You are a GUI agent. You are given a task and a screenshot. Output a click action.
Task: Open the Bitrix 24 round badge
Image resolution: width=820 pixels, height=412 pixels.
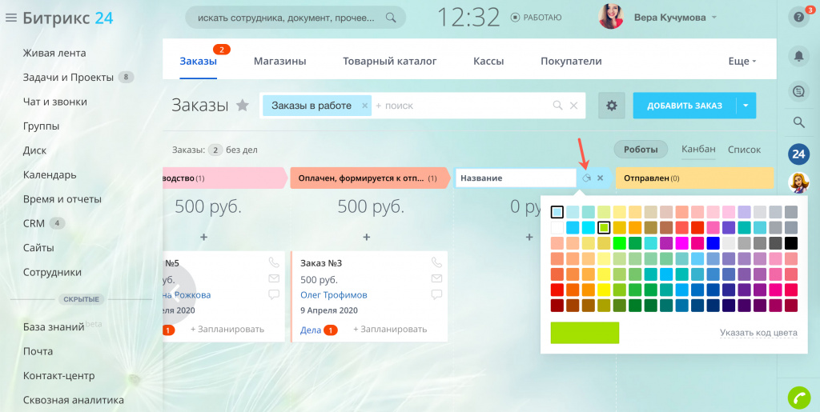click(798, 154)
